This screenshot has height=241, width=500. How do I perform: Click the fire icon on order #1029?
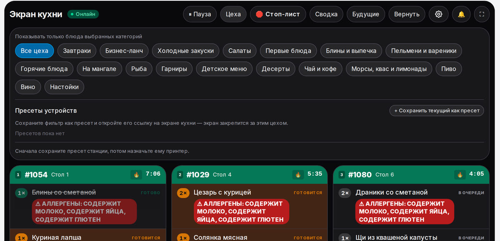point(298,175)
